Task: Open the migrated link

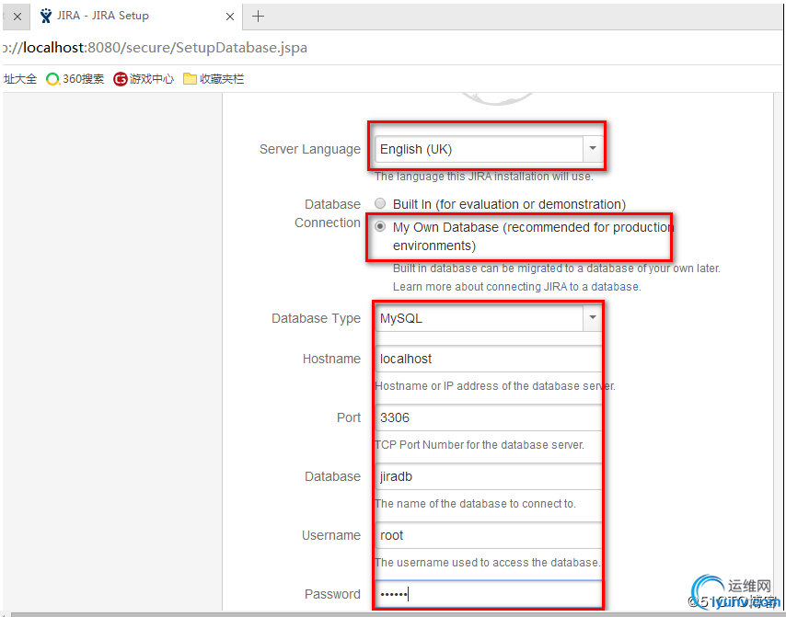Action: [x=540, y=269]
